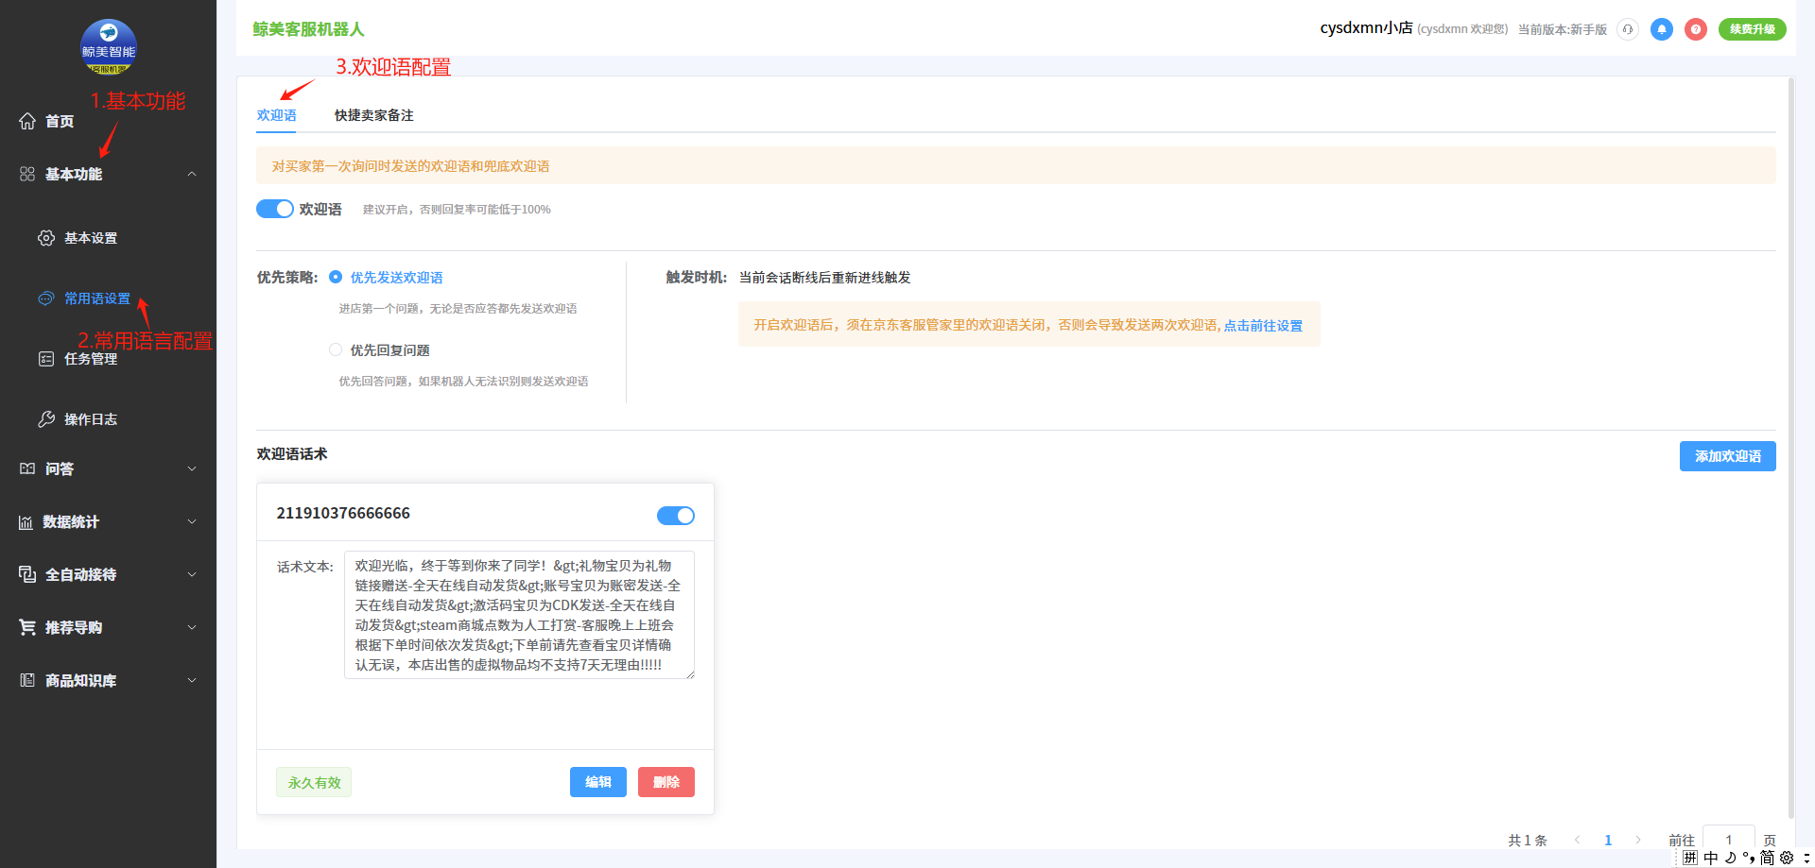Open 基本设置 via its gear icon
The width and height of the screenshot is (1815, 868).
pyautogui.click(x=46, y=238)
